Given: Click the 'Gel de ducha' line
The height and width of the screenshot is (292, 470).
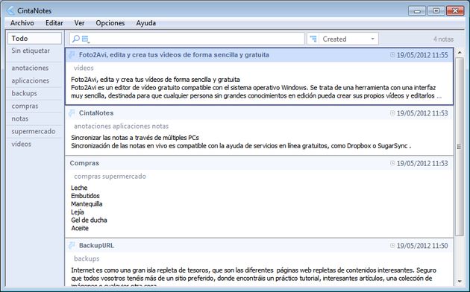Looking at the screenshot, I should pos(89,220).
